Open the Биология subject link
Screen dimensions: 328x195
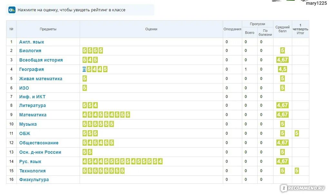click(30, 51)
